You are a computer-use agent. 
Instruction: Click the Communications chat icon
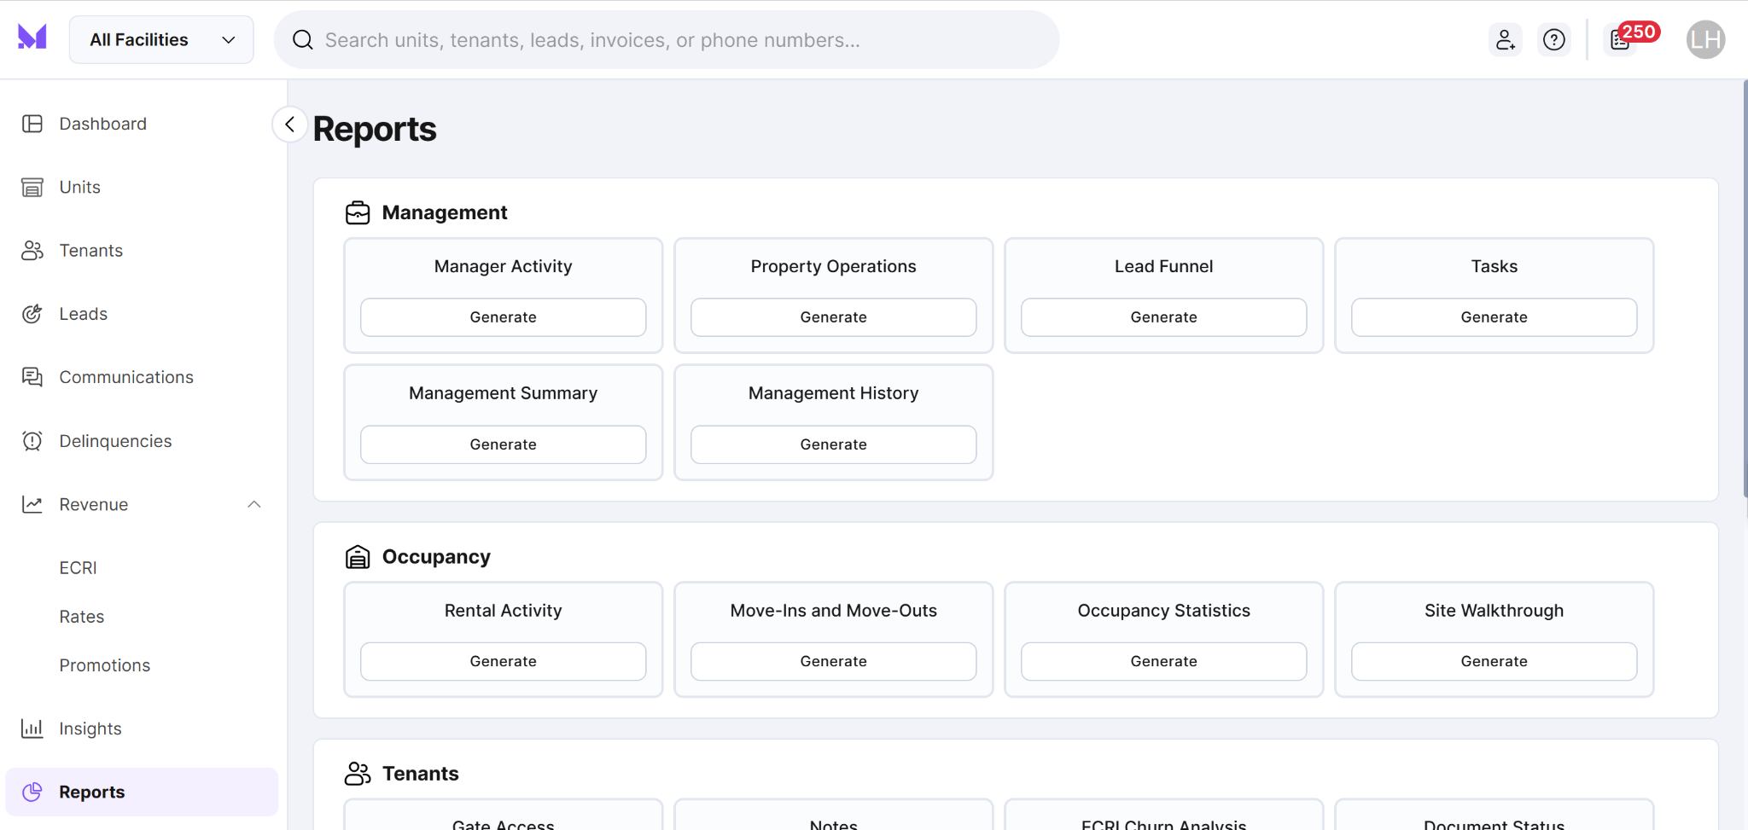click(32, 377)
